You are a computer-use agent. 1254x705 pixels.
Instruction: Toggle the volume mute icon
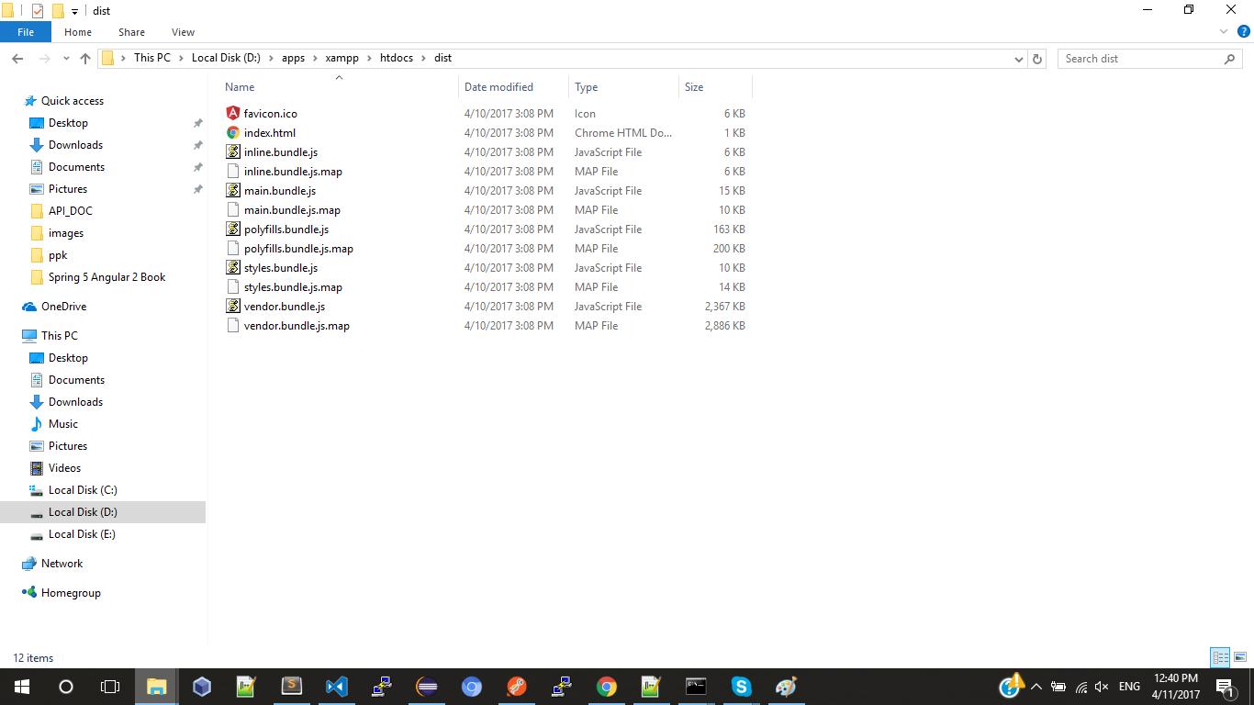[1102, 687]
